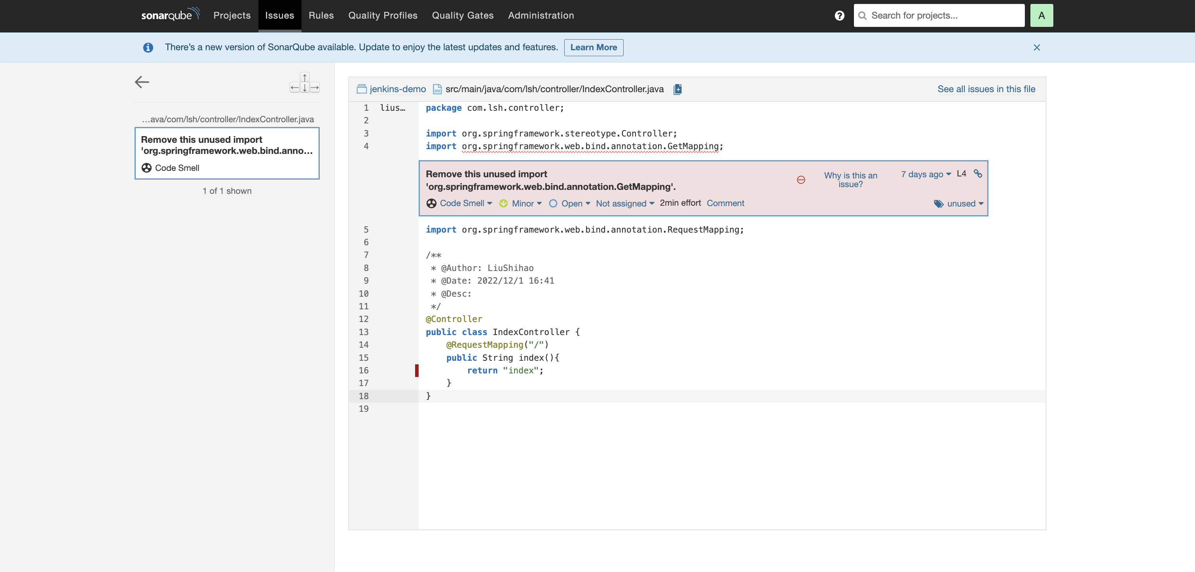
Task: Open the Minor severity dropdown
Action: coord(526,204)
